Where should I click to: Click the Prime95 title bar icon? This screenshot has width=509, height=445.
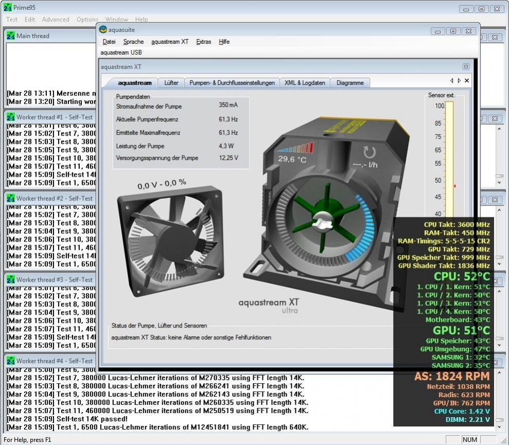8,7
